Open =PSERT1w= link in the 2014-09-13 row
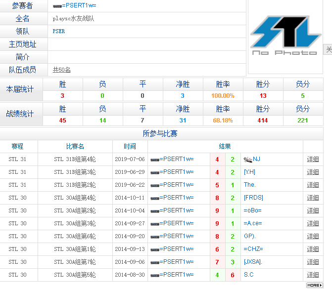The image size is (332, 289). [x=177, y=249]
